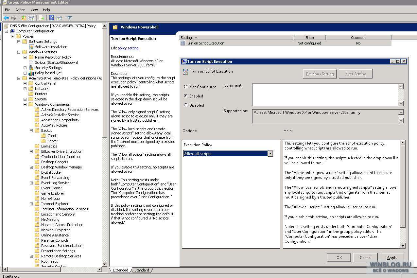
Task: Sort by the Setting column header
Action: (236, 38)
